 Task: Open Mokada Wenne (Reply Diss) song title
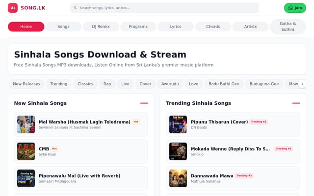click(230, 149)
